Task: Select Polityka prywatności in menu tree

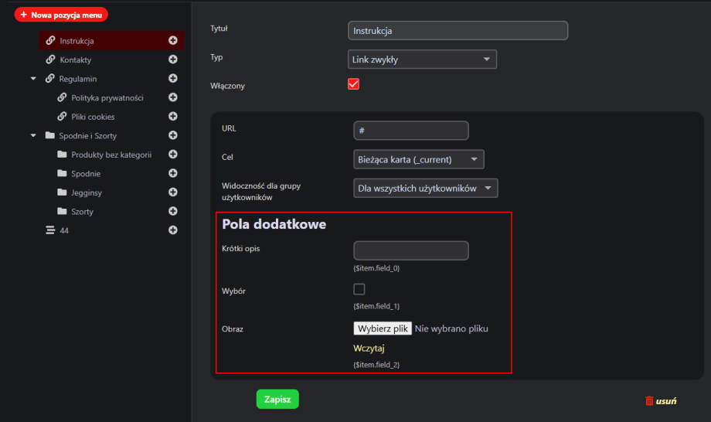Action: click(x=107, y=98)
